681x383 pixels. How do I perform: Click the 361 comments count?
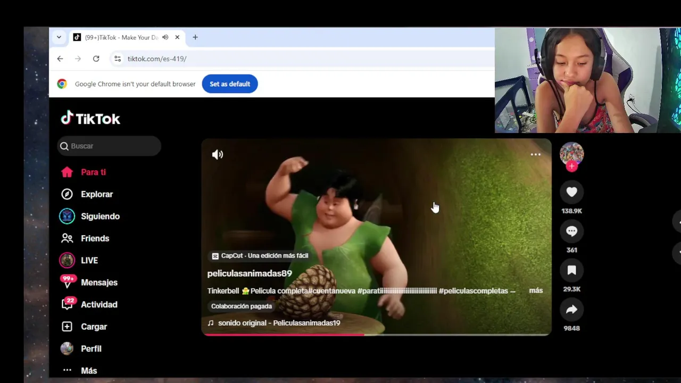[572, 250]
